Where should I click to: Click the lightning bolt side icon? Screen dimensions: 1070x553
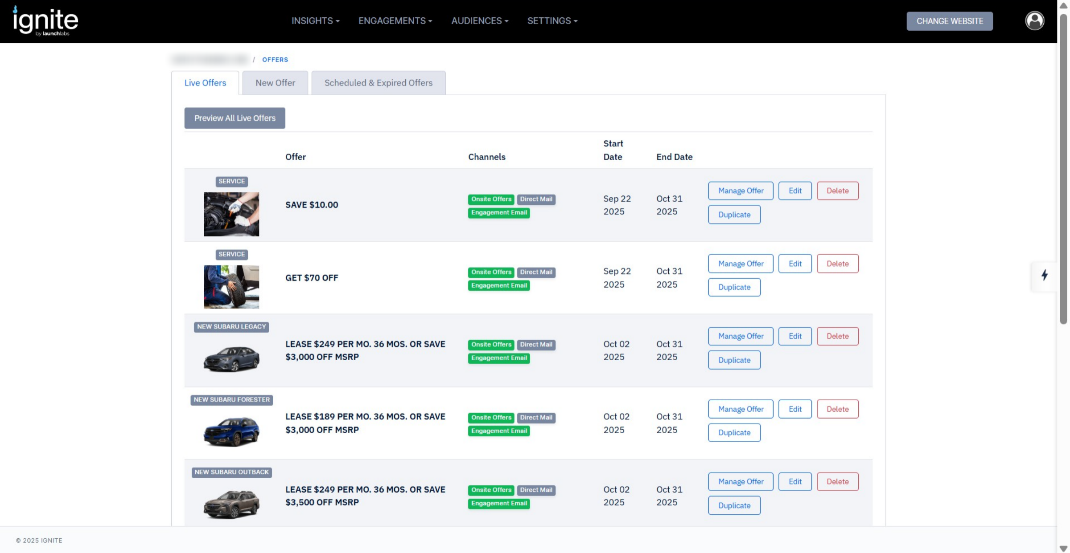point(1044,275)
